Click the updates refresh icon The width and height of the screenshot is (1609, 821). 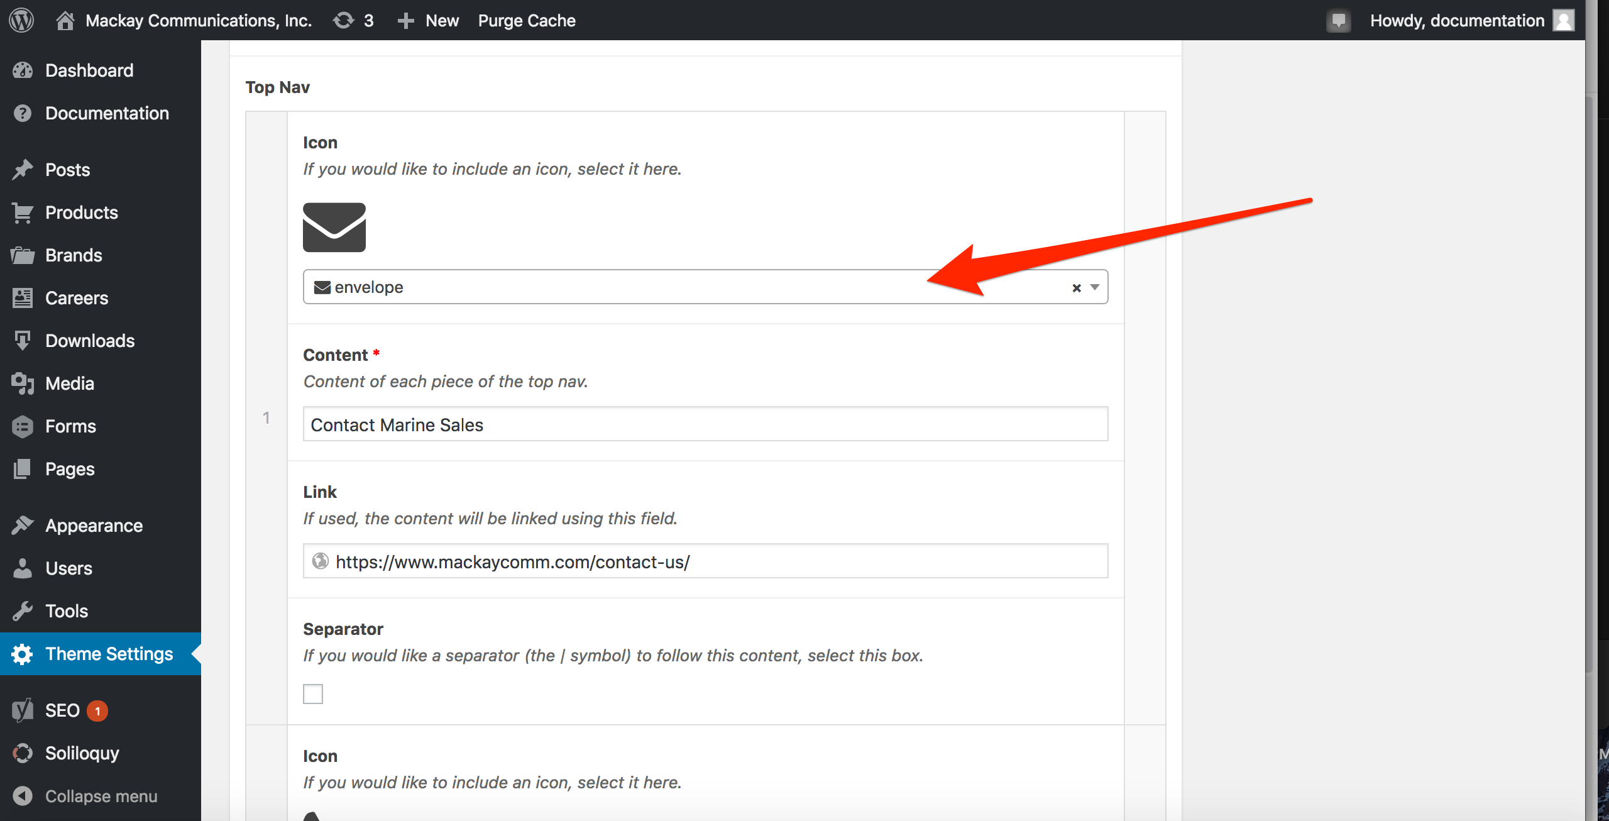pos(344,20)
